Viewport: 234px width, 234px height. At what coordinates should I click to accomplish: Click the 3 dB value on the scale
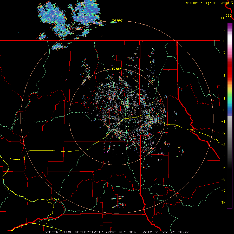click(224, 75)
